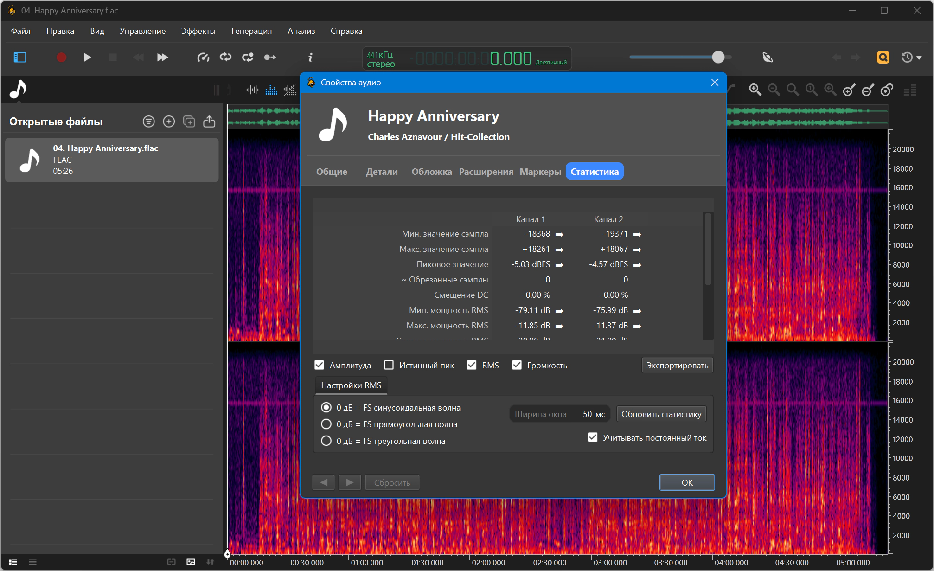
Task: Click the time display counter
Action: (x=467, y=58)
